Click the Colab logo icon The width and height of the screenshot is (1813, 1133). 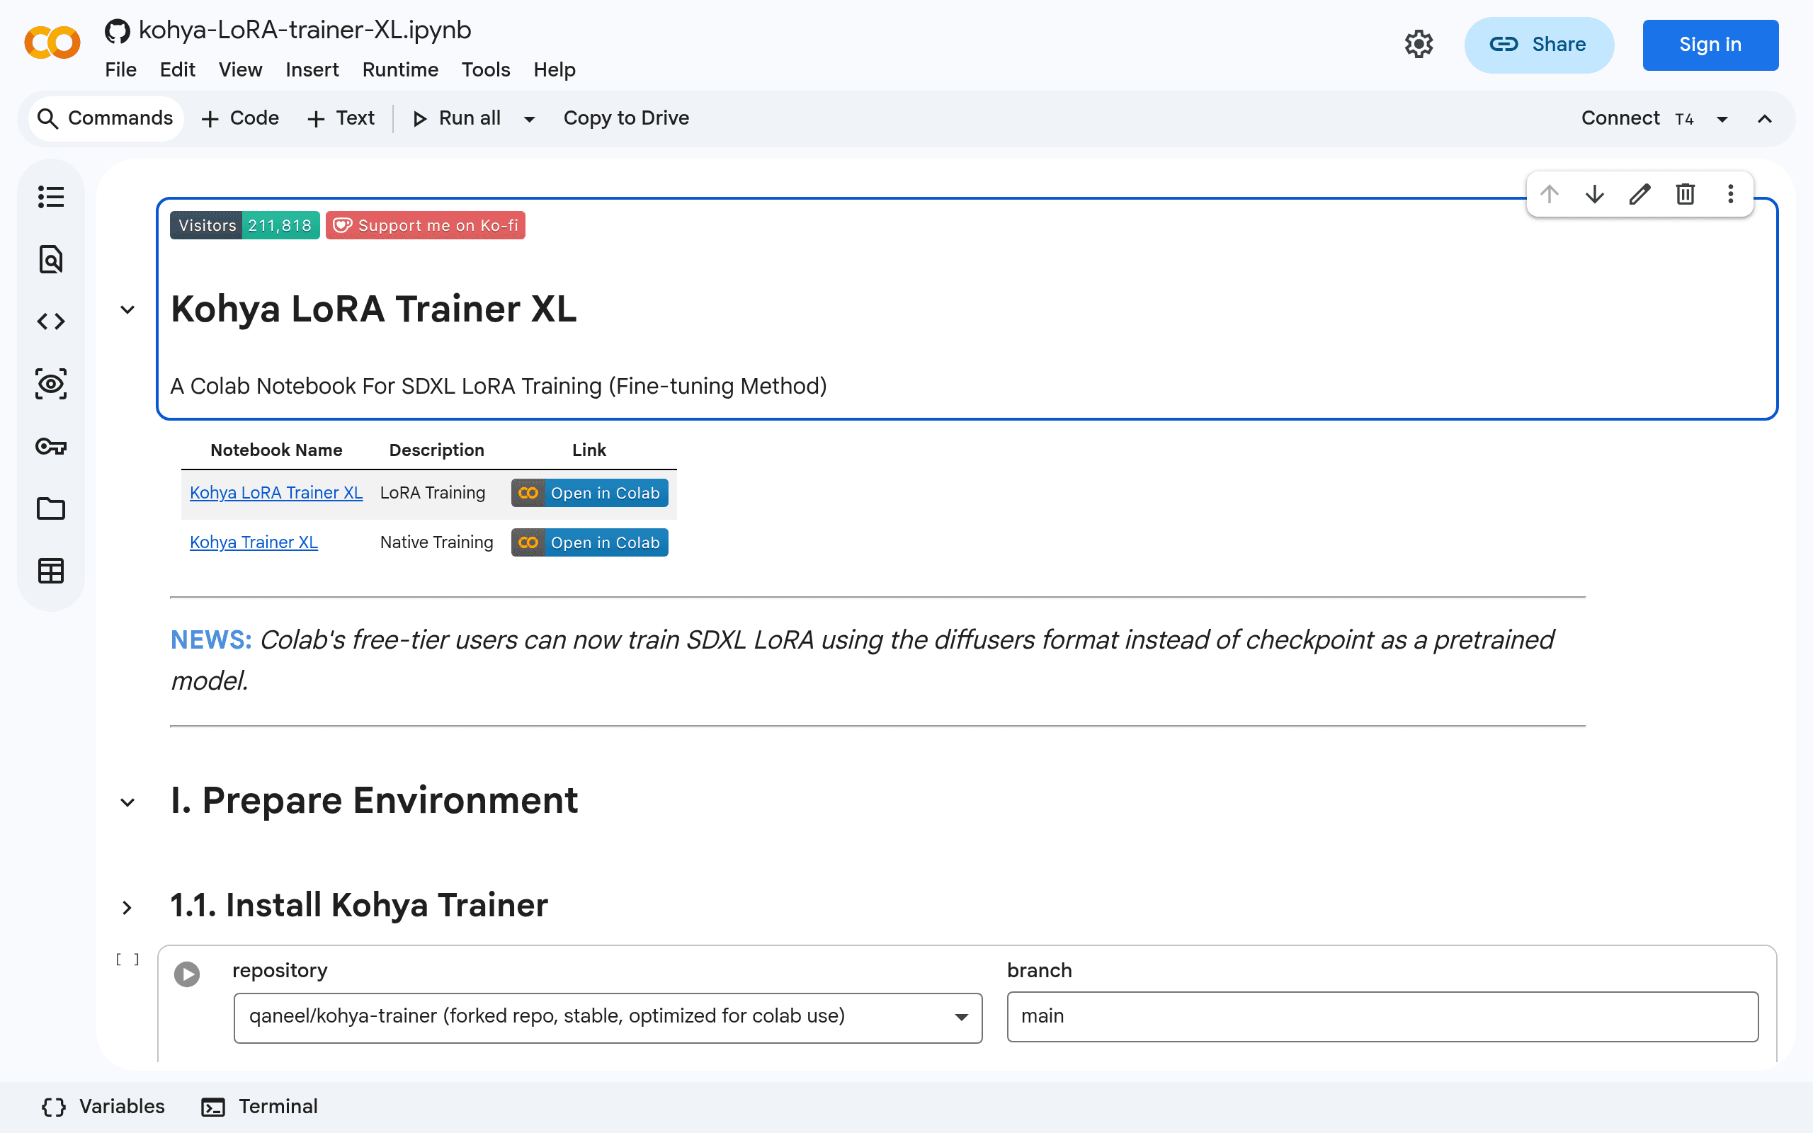pos(52,42)
